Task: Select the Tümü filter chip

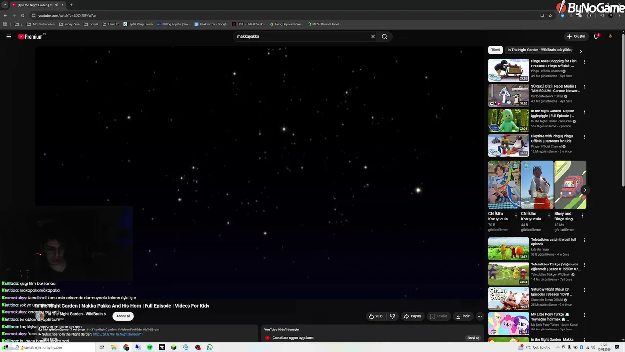Action: [x=496, y=50]
